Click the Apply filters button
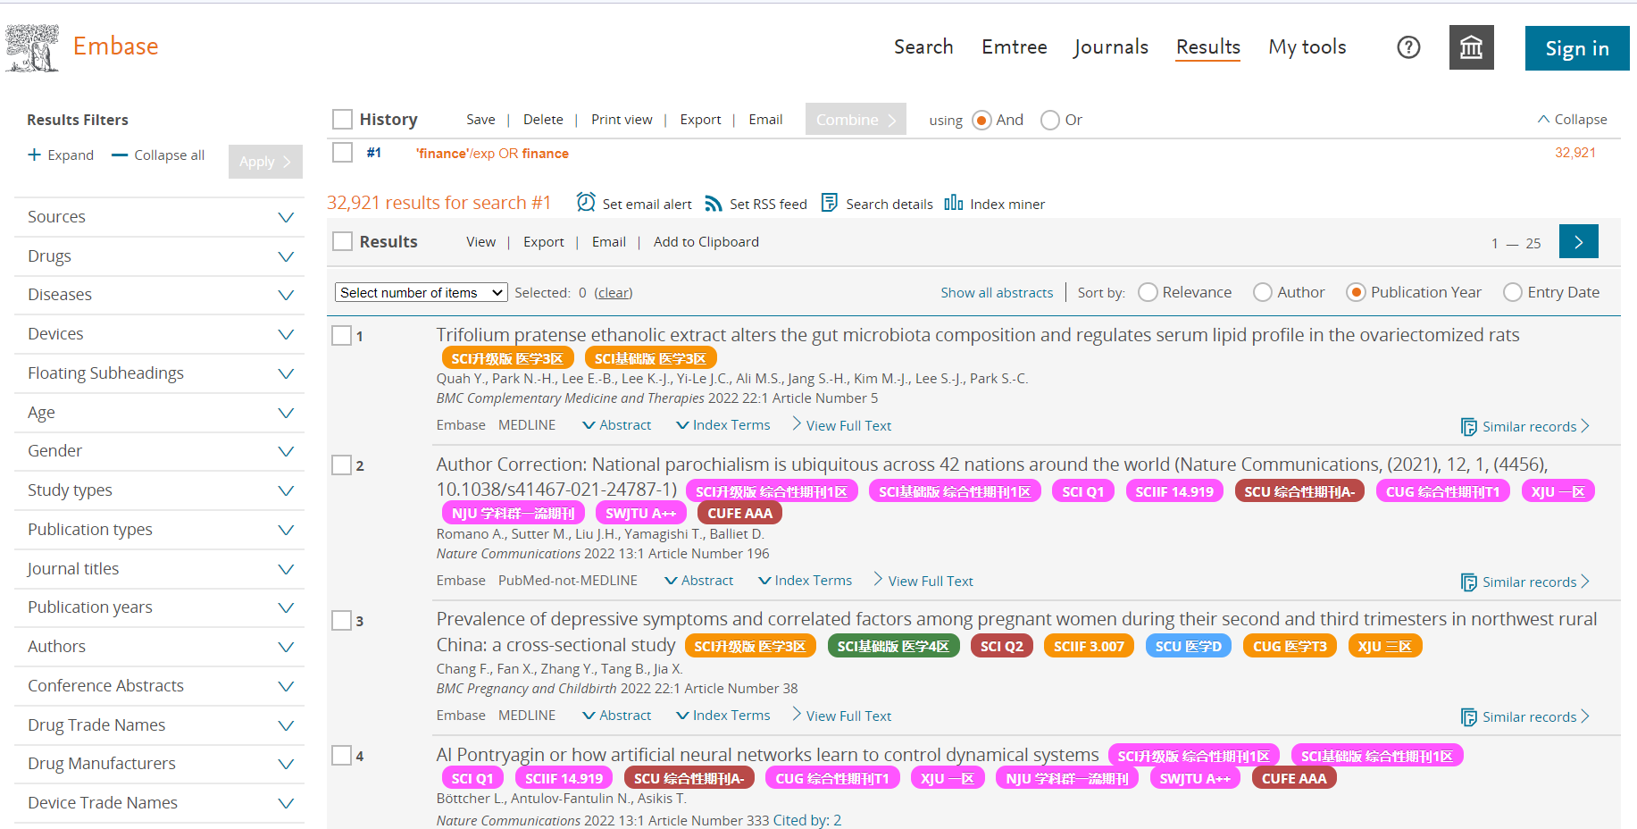Screen dimensions: 1637x829 pyautogui.click(x=265, y=162)
